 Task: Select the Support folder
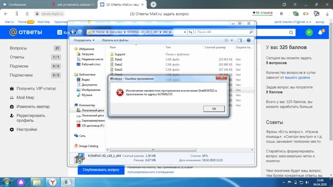tap(118, 54)
